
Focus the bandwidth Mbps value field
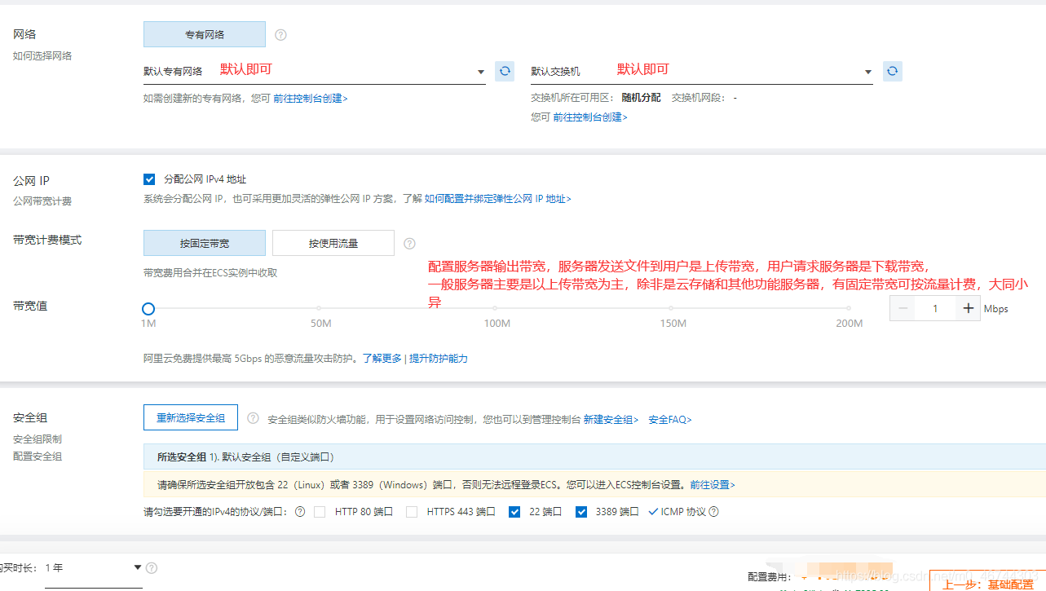(935, 309)
